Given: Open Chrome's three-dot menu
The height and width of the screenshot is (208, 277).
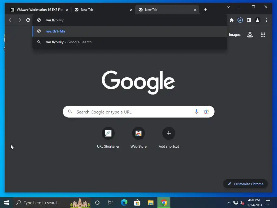Looking at the screenshot, I should tap(266, 20).
